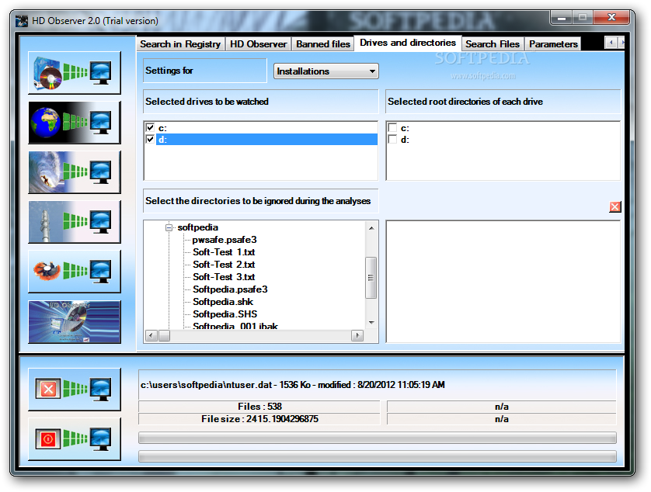Collapse the softpedia tree folder

pyautogui.click(x=169, y=227)
